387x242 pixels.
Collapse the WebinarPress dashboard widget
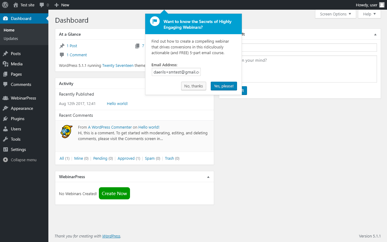pyautogui.click(x=208, y=177)
